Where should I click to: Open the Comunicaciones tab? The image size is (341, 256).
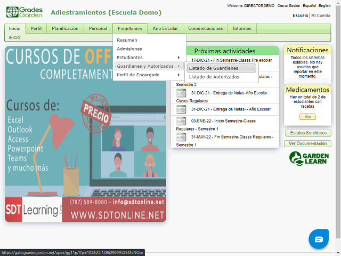205,28
